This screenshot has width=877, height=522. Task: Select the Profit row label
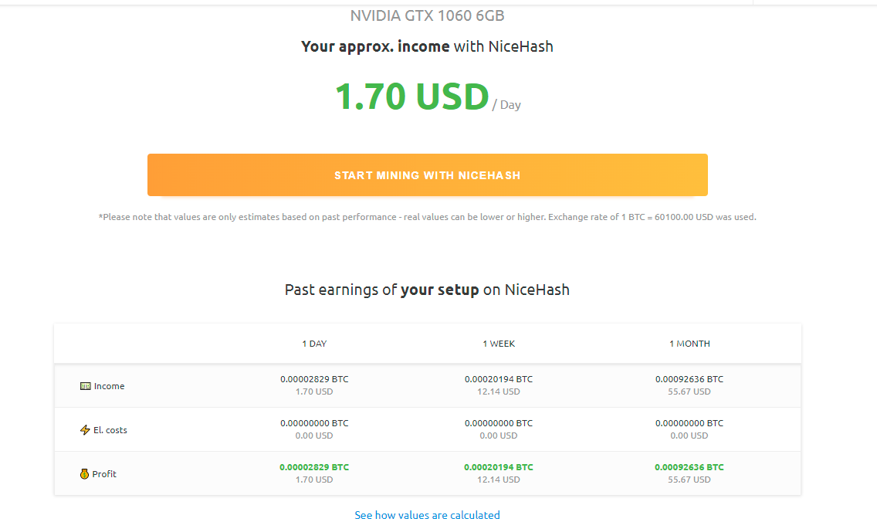coord(106,474)
